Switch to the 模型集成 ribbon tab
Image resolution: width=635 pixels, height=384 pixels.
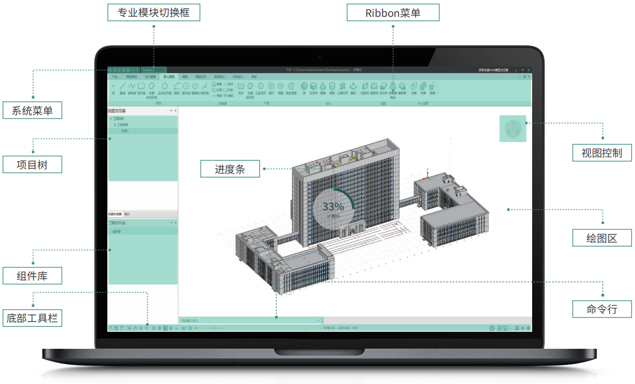click(x=132, y=77)
